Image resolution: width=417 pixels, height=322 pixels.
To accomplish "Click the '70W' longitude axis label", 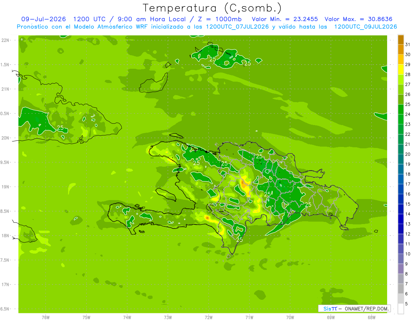I will [290, 317].
